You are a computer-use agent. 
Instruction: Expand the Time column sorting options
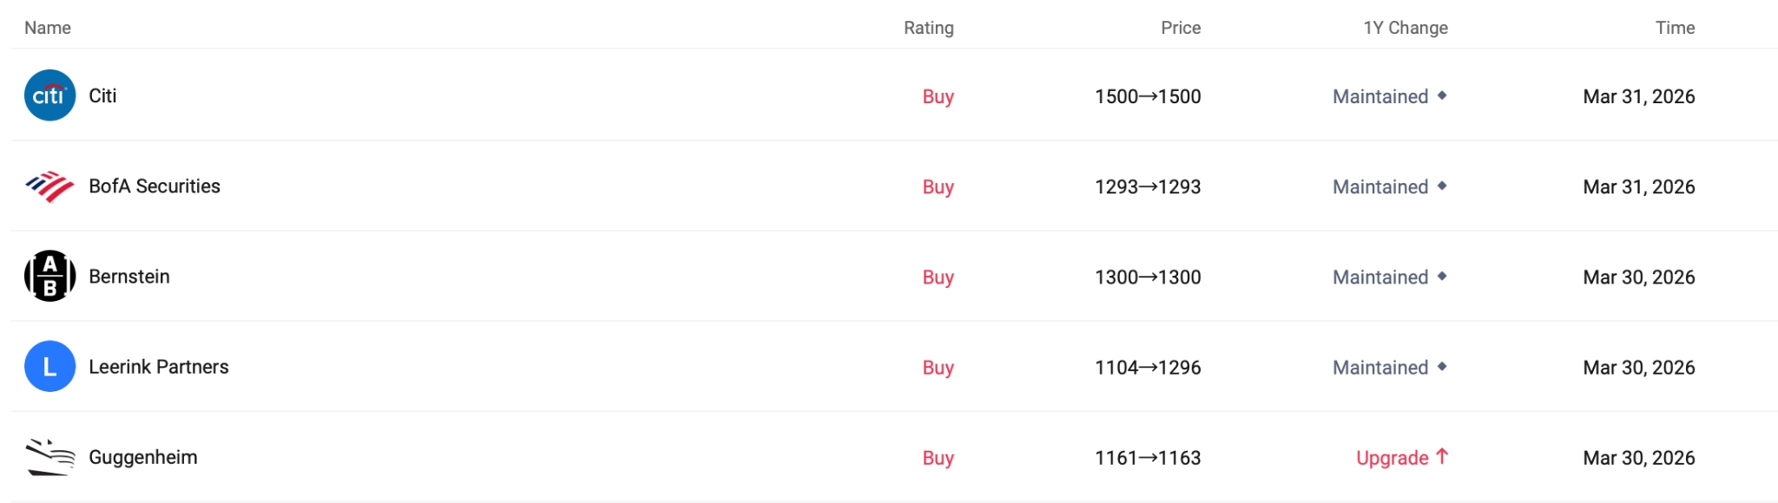[x=1674, y=27]
